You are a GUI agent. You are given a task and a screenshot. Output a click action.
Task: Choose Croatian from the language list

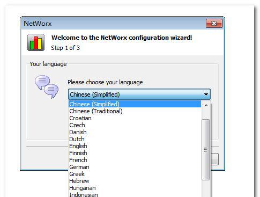(135, 118)
